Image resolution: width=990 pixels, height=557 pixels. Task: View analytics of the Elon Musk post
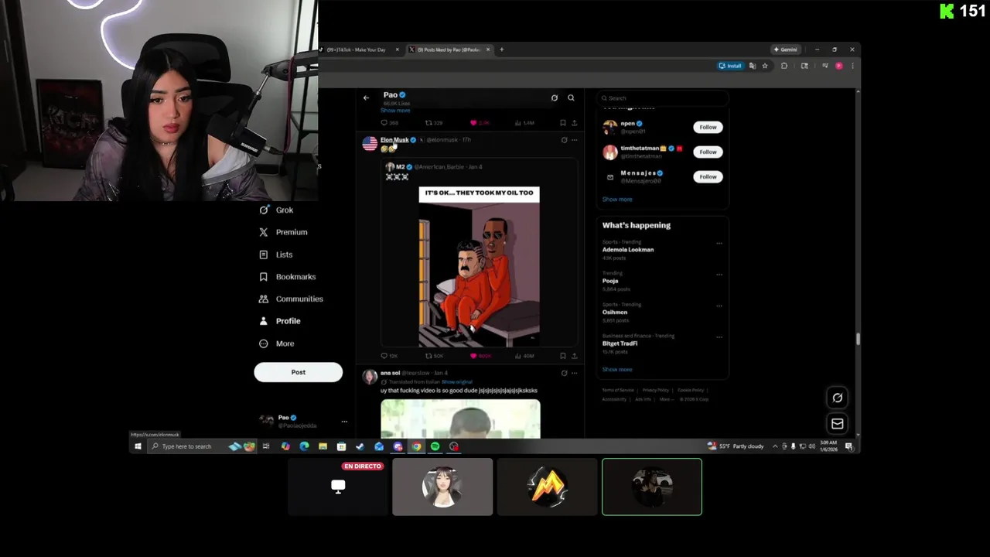point(524,356)
